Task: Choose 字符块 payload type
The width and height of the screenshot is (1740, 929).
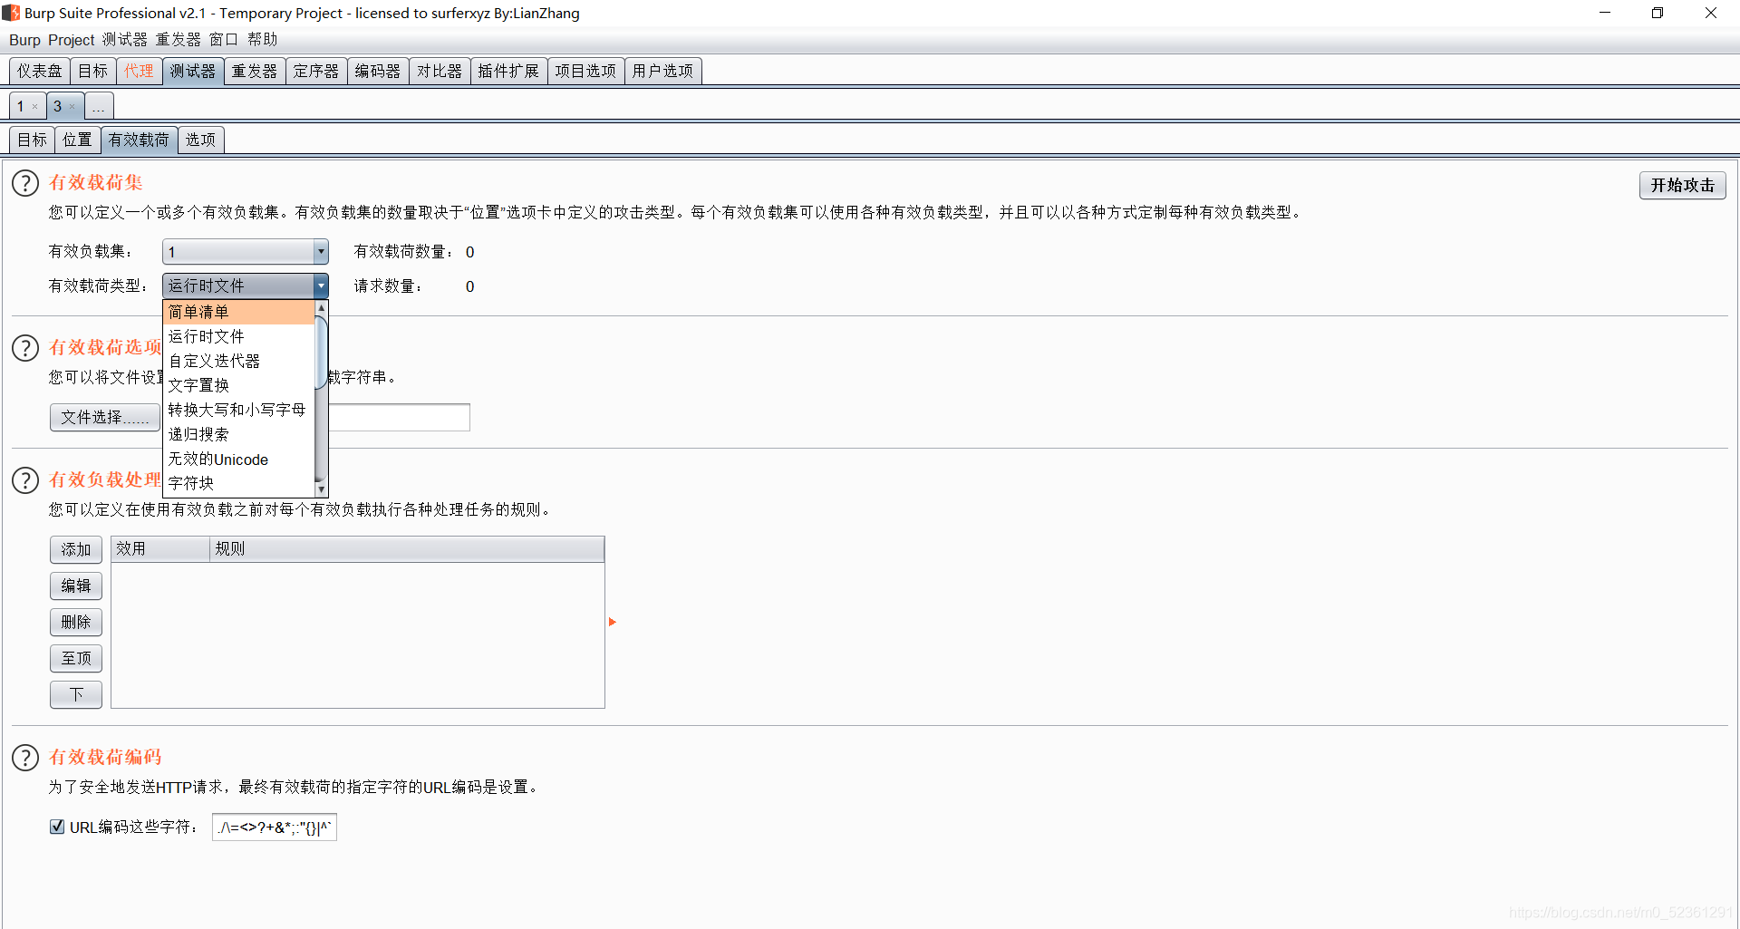Action: tap(238, 483)
